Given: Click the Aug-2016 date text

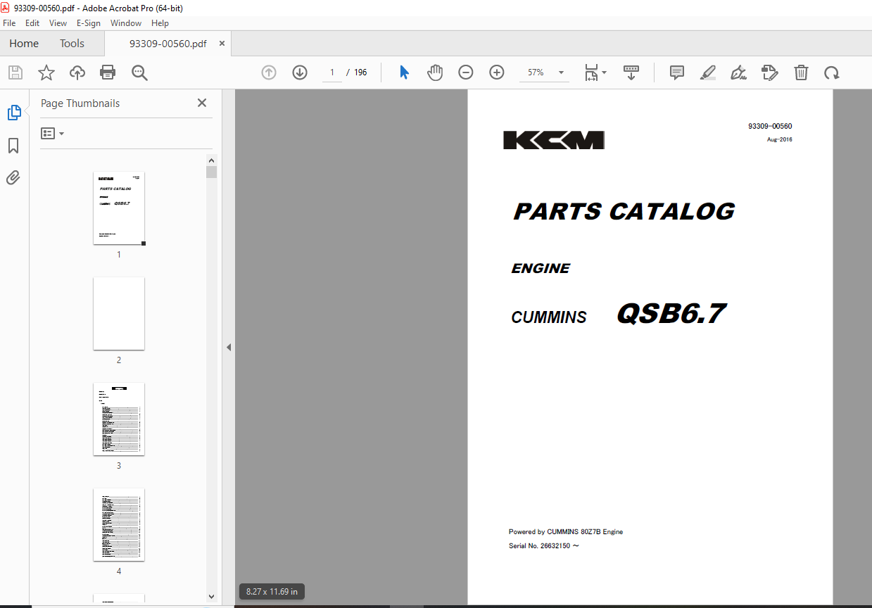Looking at the screenshot, I should (x=780, y=139).
